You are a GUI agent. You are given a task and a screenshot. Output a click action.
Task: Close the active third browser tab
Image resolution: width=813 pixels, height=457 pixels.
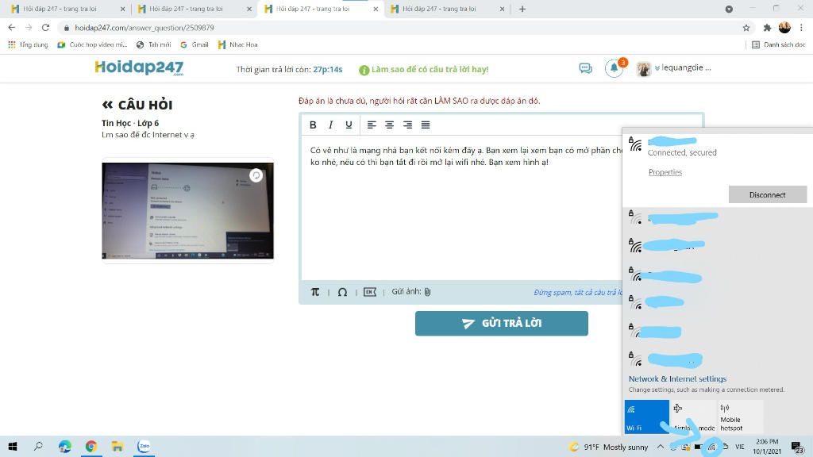pos(376,9)
